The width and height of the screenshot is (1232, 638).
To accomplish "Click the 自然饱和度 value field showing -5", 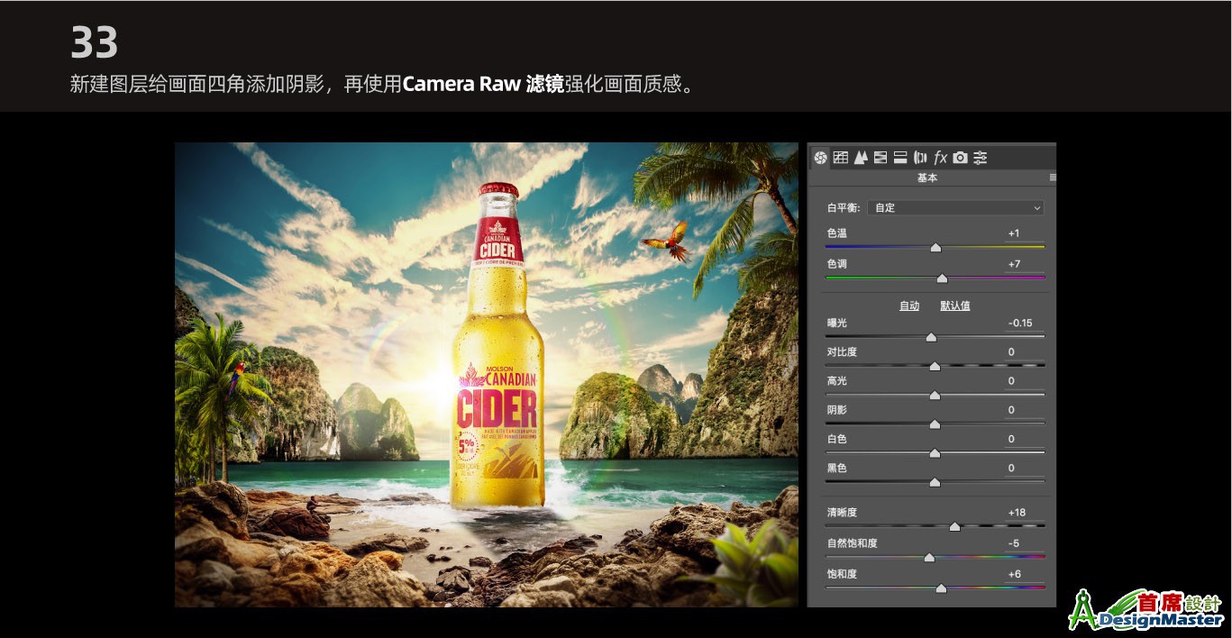I will [x=1025, y=543].
